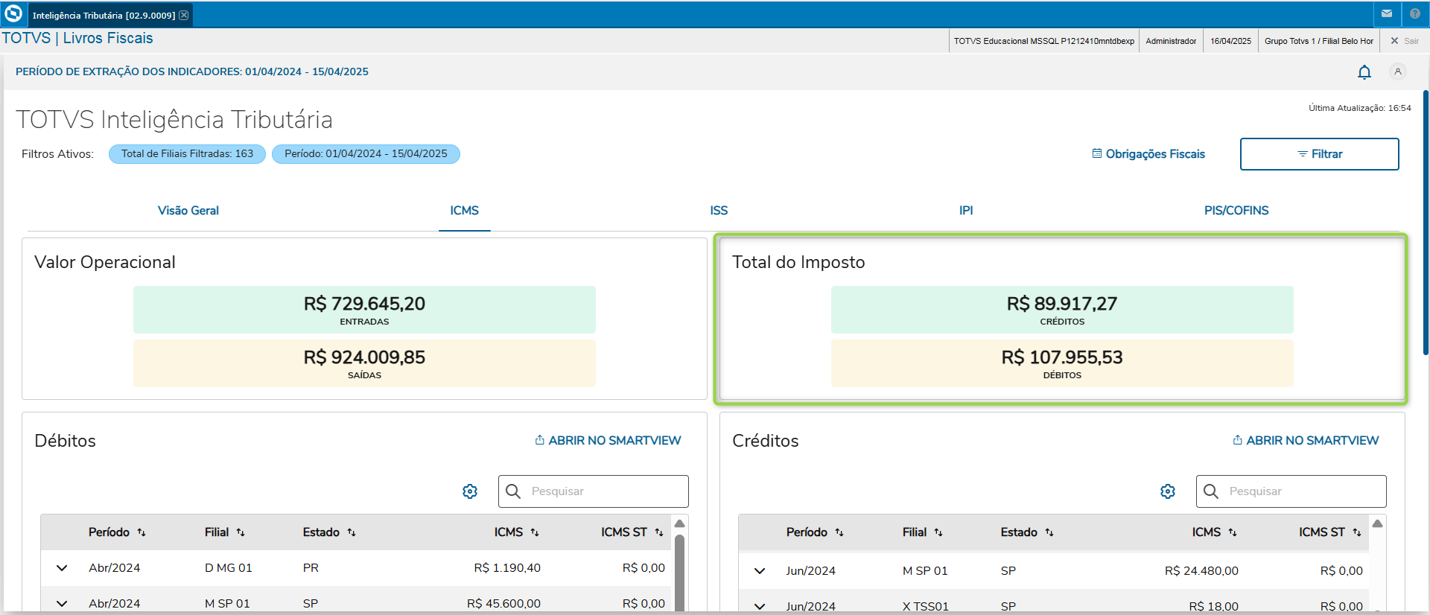Expand the Jun/2024 M SP 01 credit row
1430x615 pixels.
click(x=760, y=571)
